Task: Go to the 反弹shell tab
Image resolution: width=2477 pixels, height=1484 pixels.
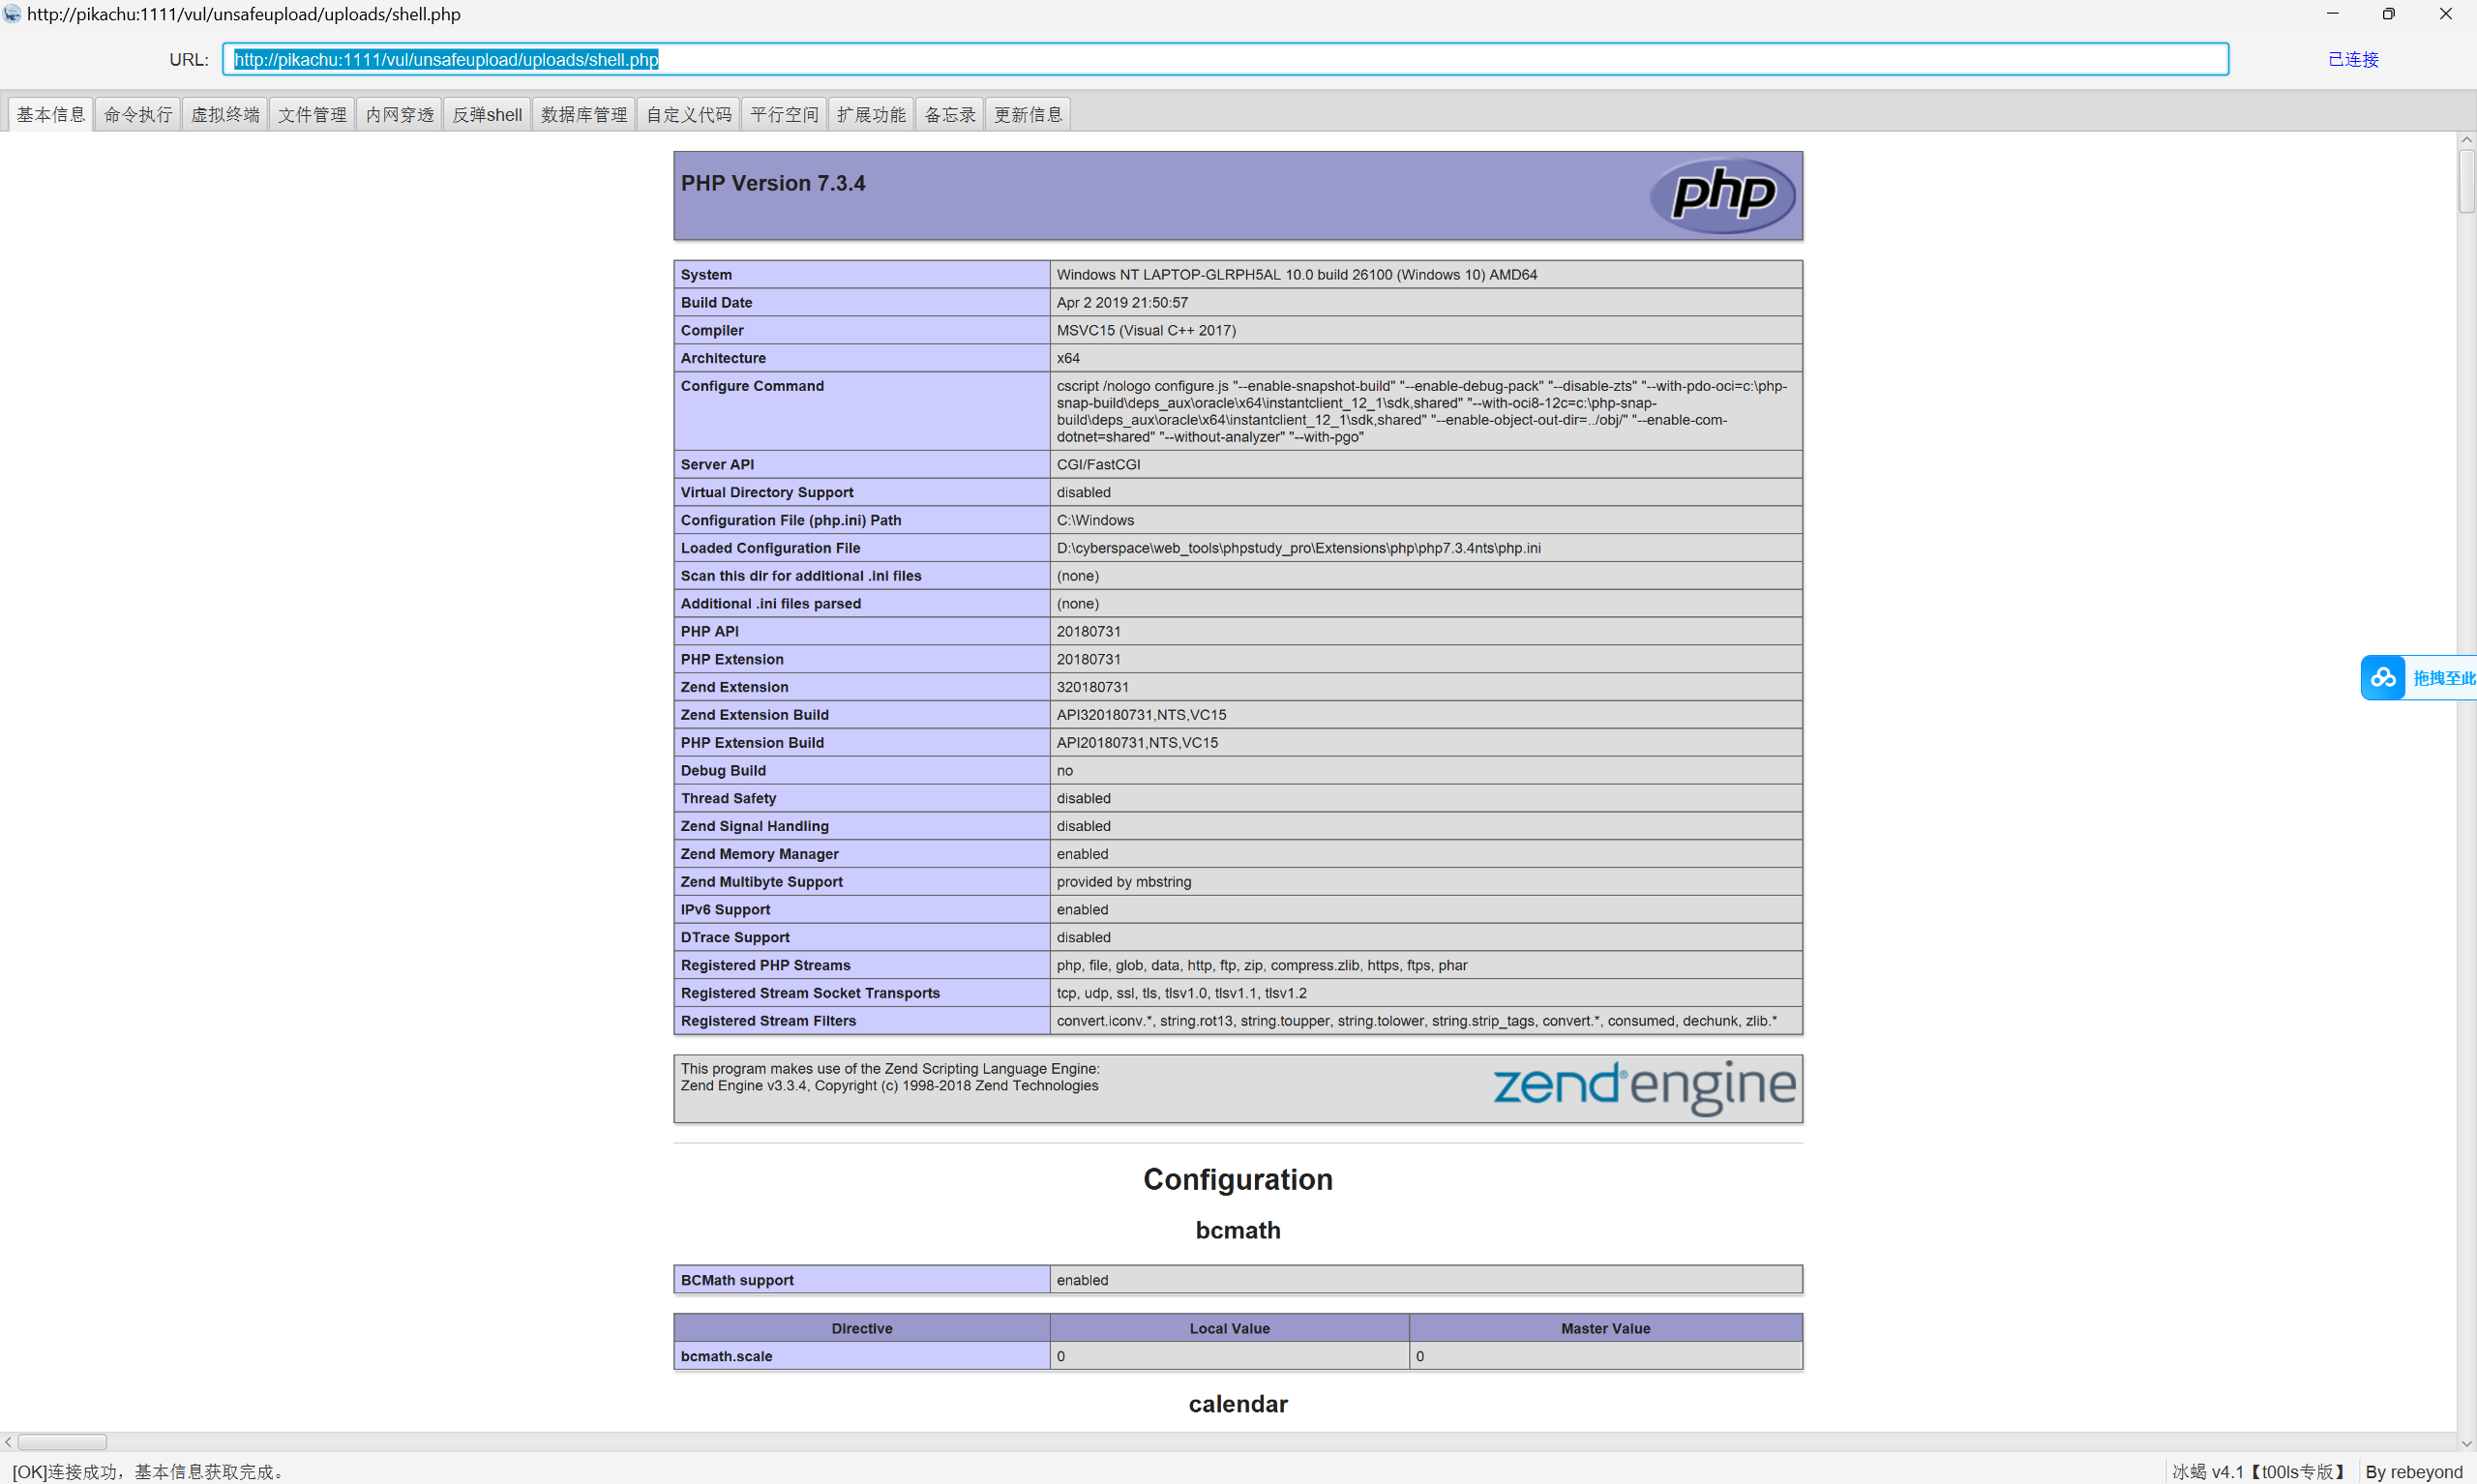Action: click(x=487, y=115)
